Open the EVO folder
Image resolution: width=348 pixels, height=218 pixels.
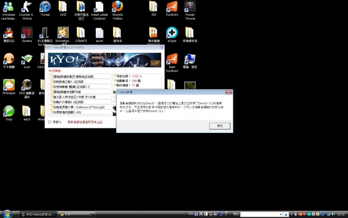pyautogui.click(x=63, y=8)
